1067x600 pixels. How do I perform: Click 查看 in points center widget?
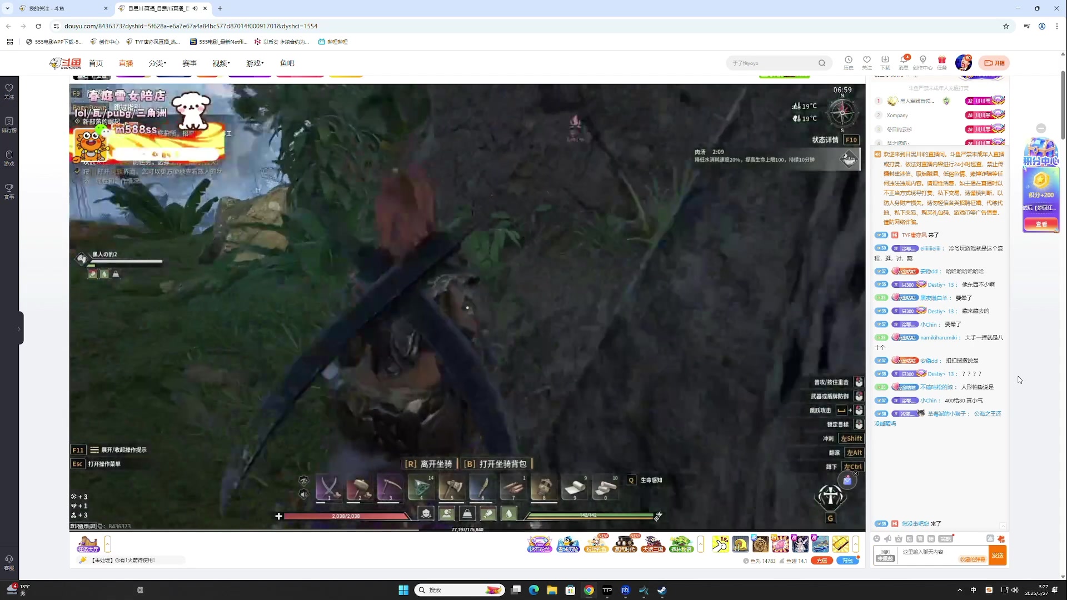pyautogui.click(x=1041, y=224)
